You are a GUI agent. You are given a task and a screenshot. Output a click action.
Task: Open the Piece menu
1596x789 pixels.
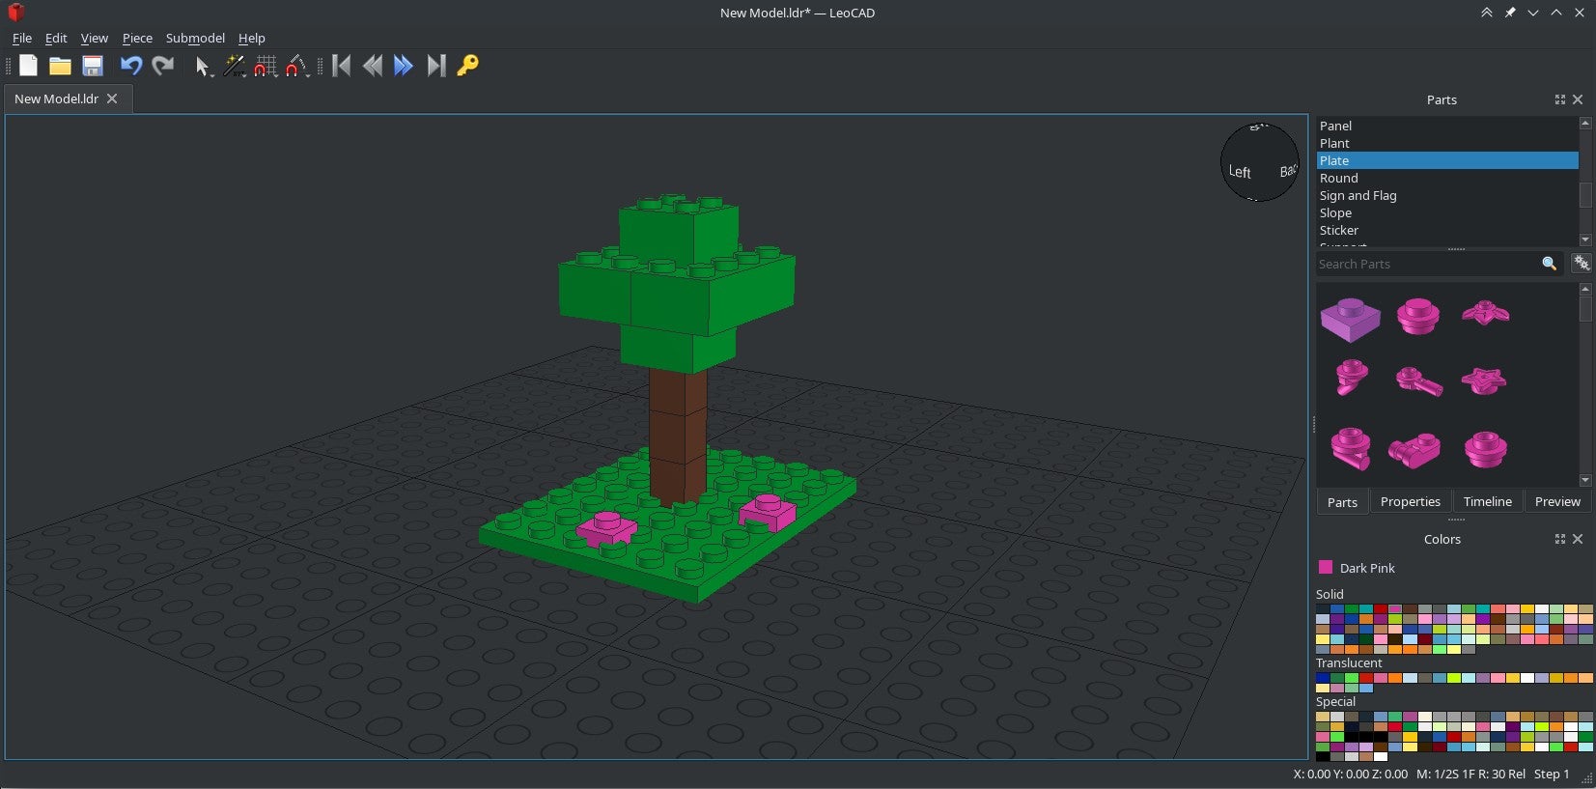click(x=137, y=38)
